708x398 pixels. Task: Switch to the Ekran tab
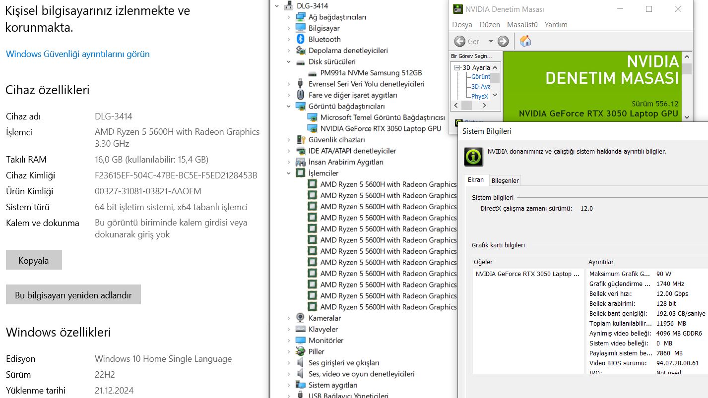[x=476, y=180]
